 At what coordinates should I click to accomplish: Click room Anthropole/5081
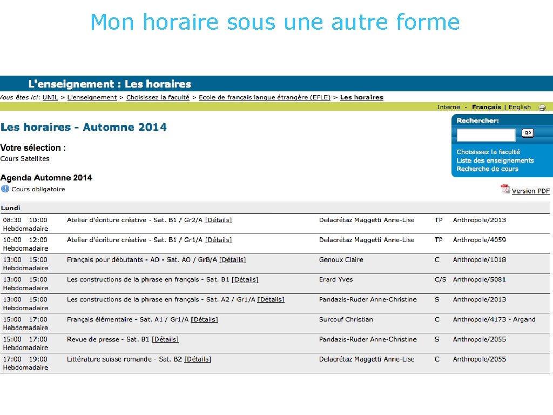click(480, 279)
